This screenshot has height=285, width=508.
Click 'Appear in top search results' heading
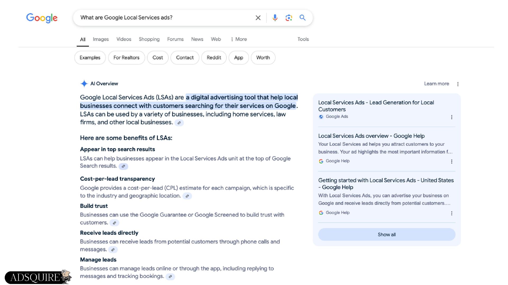click(117, 149)
